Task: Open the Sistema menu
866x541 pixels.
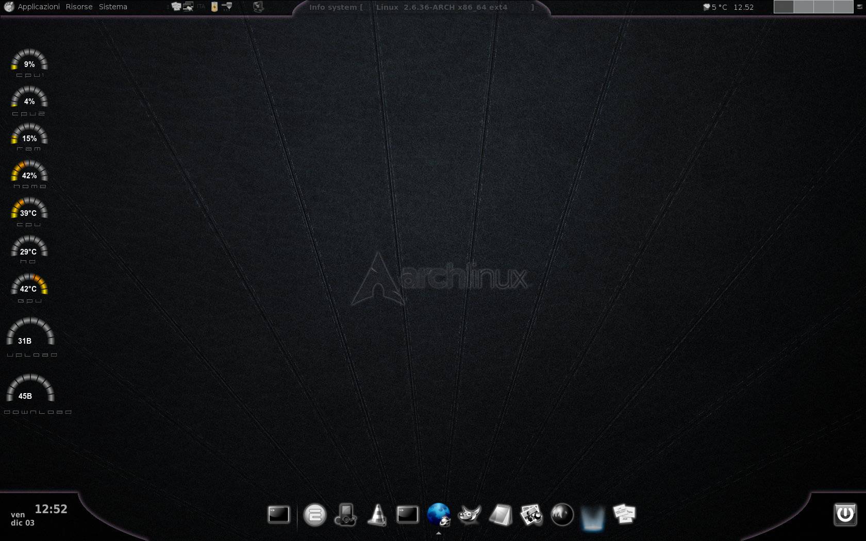Action: [113, 7]
